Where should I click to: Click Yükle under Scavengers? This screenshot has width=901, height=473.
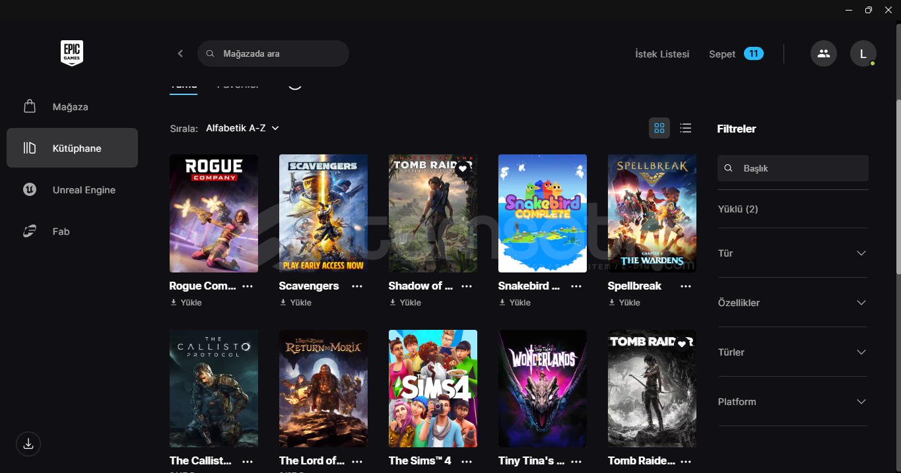[296, 303]
